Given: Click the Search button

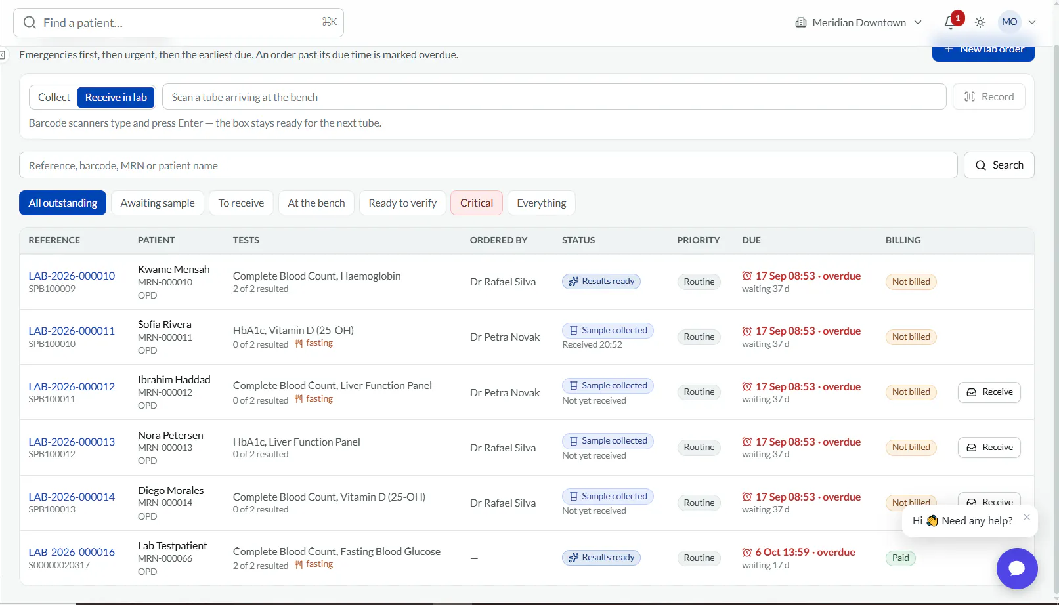Looking at the screenshot, I should pyautogui.click(x=999, y=165).
